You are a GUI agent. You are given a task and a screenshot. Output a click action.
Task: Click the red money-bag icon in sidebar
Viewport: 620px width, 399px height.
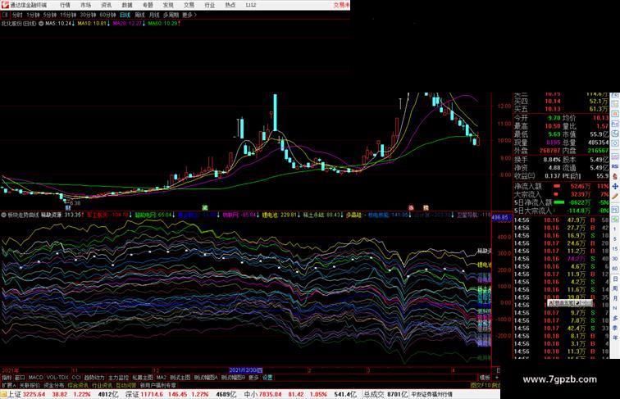click(615, 177)
